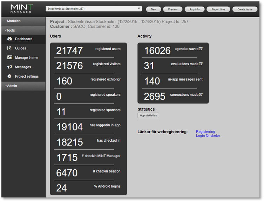Click the Guides document icon
Screen dimensions: 264x202
(x=9, y=48)
